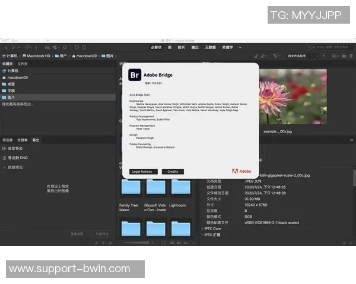This screenshot has height=284, width=356.
Task: Open the 文件夹 panel tab
Action: (23, 63)
